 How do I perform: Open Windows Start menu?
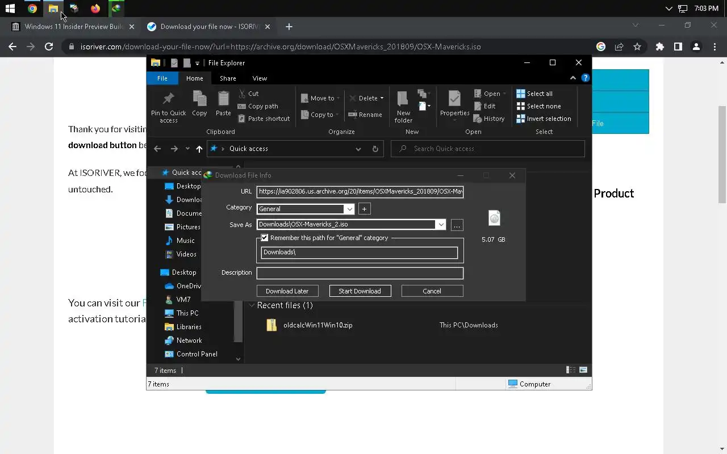pos(10,9)
